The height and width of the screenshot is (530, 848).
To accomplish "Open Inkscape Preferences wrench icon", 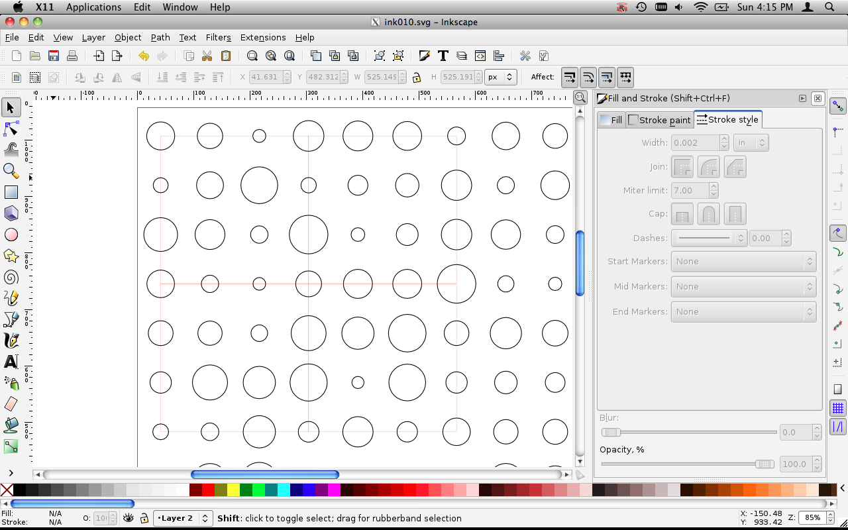I will point(525,56).
